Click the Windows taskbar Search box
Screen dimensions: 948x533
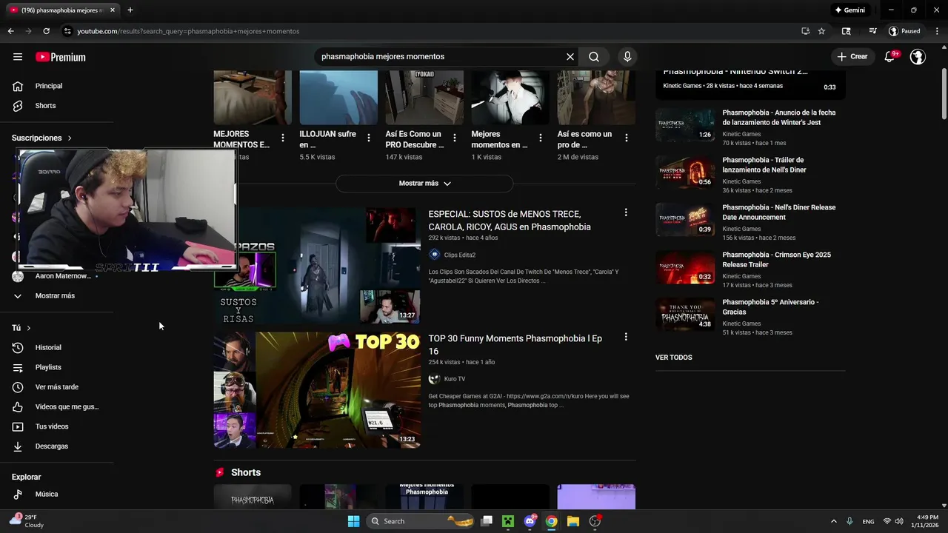coord(421,521)
